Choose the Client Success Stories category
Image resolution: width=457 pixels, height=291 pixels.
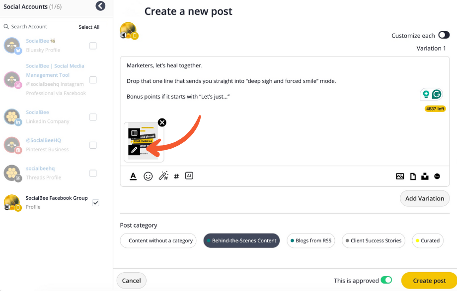[373, 240]
